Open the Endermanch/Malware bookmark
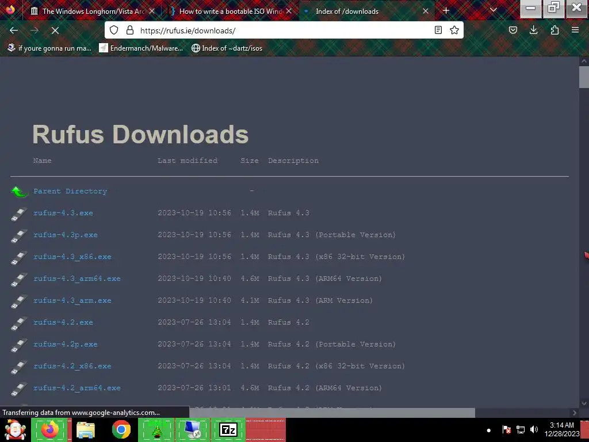The width and height of the screenshot is (589, 442). point(141,48)
